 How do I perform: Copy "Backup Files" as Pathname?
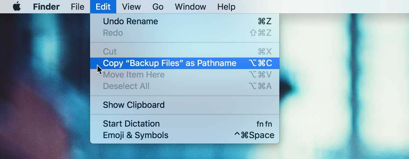pyautogui.click(x=170, y=63)
